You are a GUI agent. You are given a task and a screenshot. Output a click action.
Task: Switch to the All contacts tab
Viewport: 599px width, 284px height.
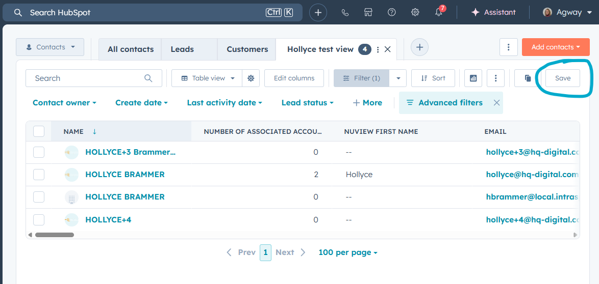pyautogui.click(x=131, y=49)
